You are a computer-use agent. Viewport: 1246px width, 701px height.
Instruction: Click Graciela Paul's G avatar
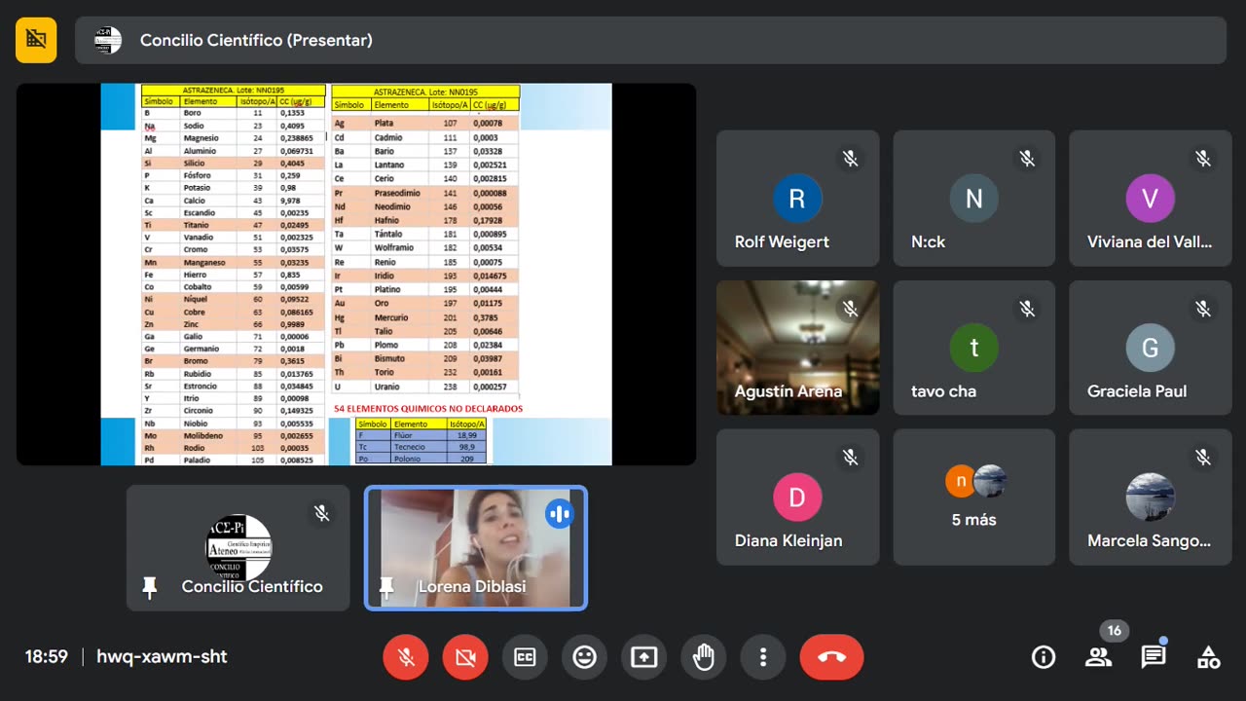pyautogui.click(x=1150, y=348)
